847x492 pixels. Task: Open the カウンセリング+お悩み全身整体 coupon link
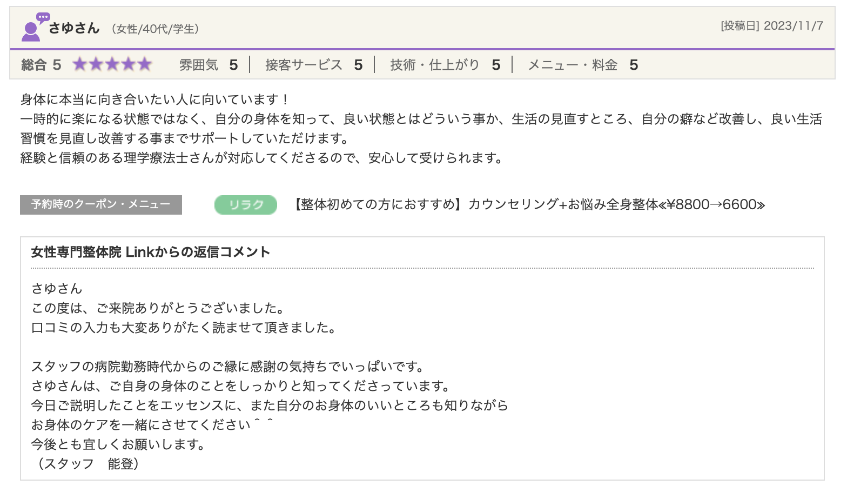click(x=528, y=205)
